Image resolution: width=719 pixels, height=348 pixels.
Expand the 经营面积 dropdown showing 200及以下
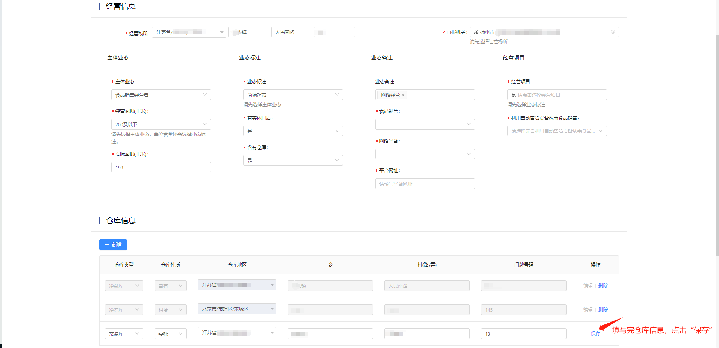click(x=161, y=124)
